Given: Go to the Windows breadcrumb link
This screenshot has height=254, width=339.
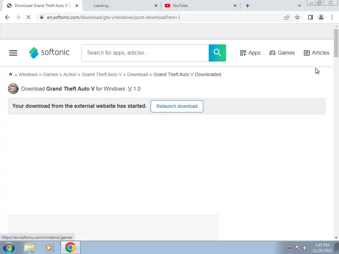Looking at the screenshot, I should coord(28,74).
